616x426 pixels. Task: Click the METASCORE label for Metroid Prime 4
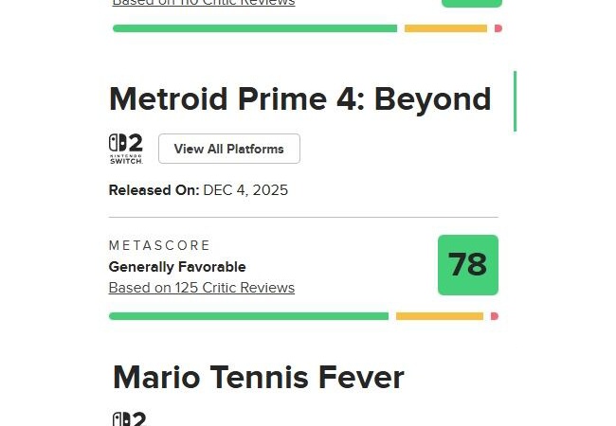160,245
